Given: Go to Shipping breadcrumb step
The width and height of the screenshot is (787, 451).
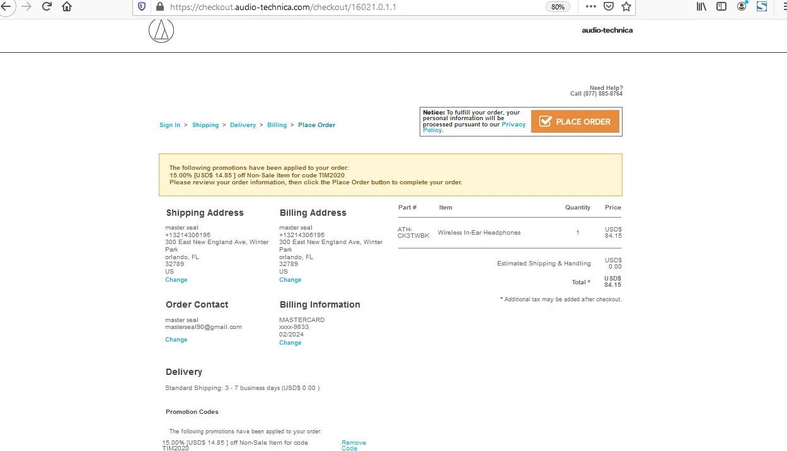Looking at the screenshot, I should (x=205, y=125).
